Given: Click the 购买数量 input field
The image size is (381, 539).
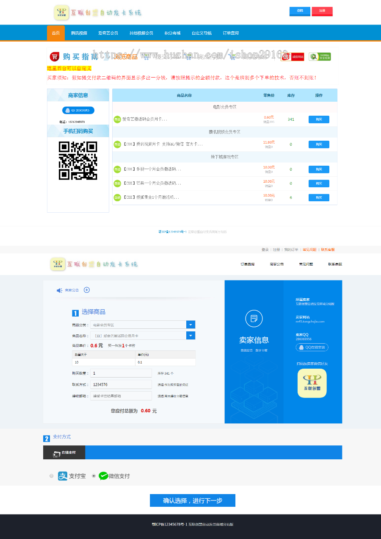Looking at the screenshot, I should pyautogui.click(x=121, y=373).
